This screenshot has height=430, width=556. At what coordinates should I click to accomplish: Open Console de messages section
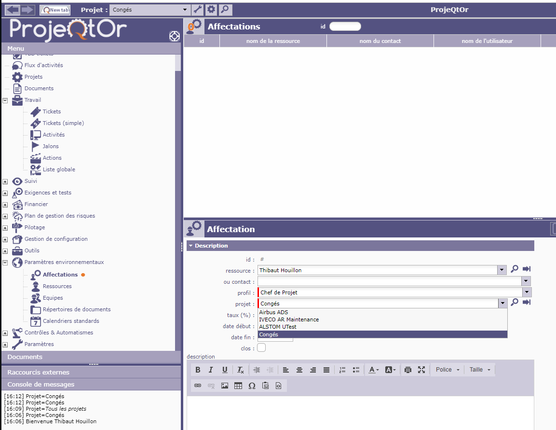[91, 384]
